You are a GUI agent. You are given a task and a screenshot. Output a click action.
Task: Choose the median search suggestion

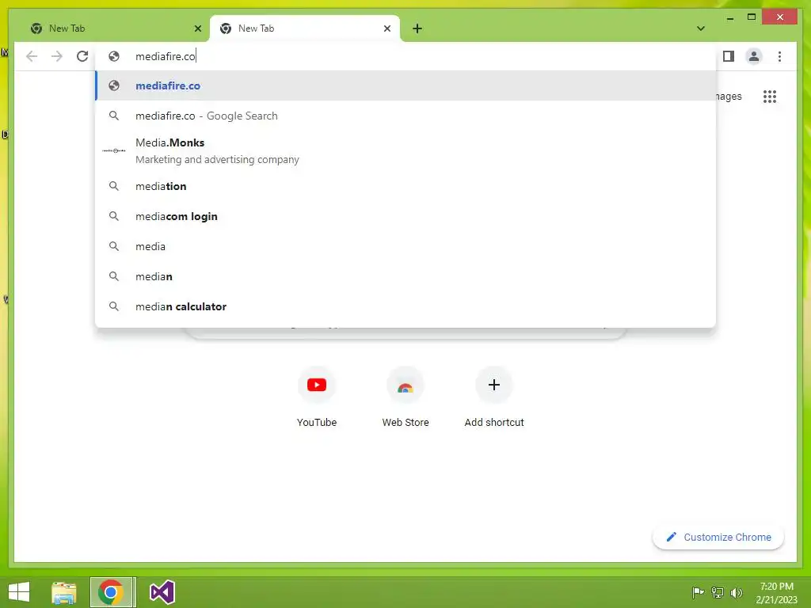point(405,276)
